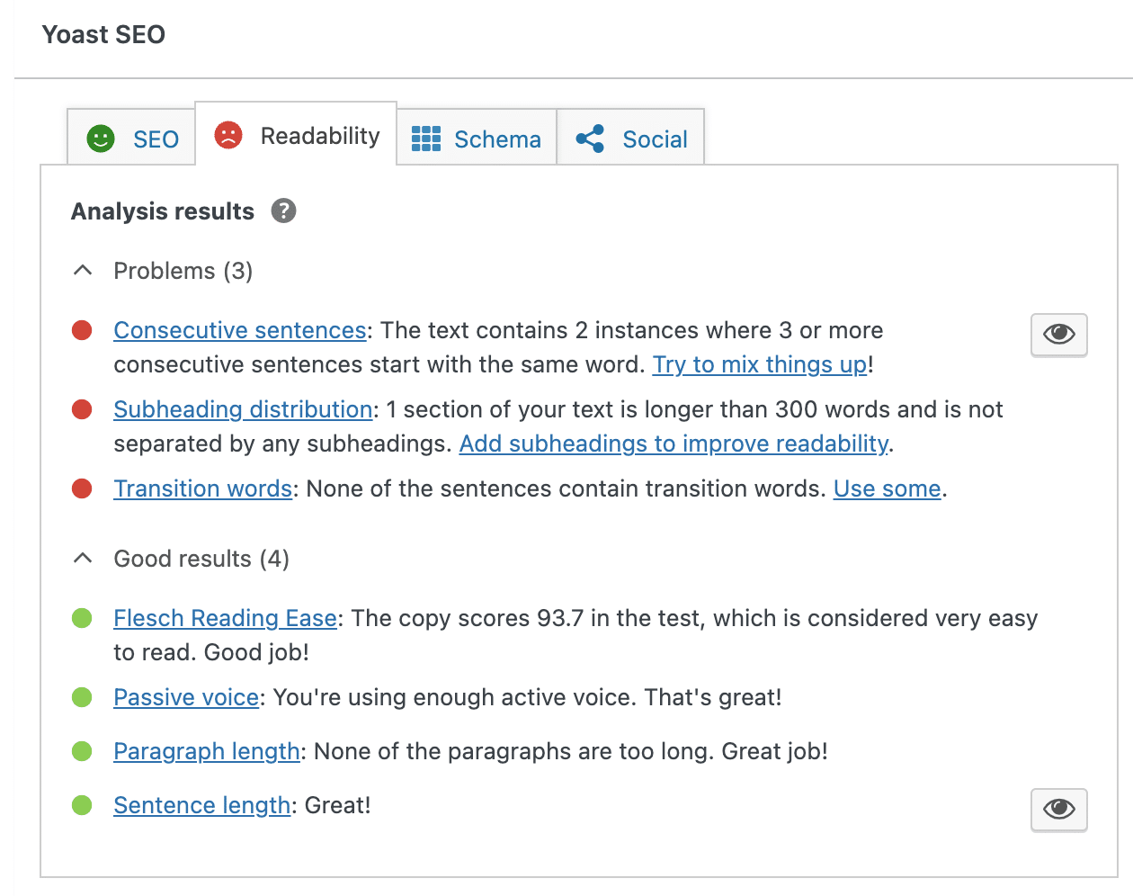Click the red sad face icon on Readability tab
The height and width of the screenshot is (896, 1133).
(x=229, y=134)
